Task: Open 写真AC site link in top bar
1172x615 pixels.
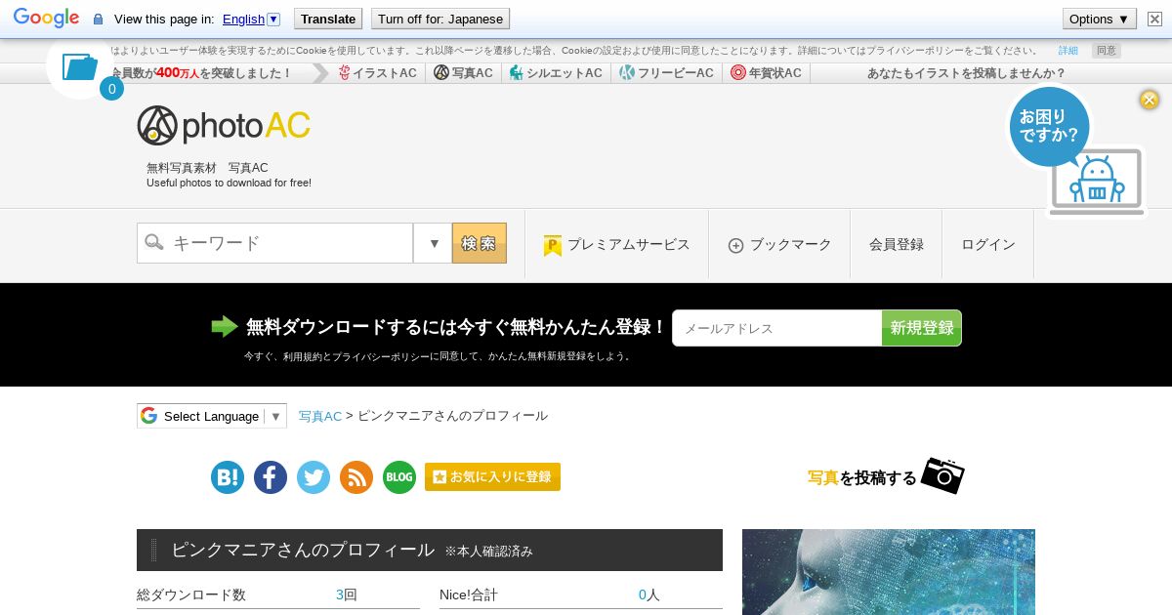Action: click(464, 73)
